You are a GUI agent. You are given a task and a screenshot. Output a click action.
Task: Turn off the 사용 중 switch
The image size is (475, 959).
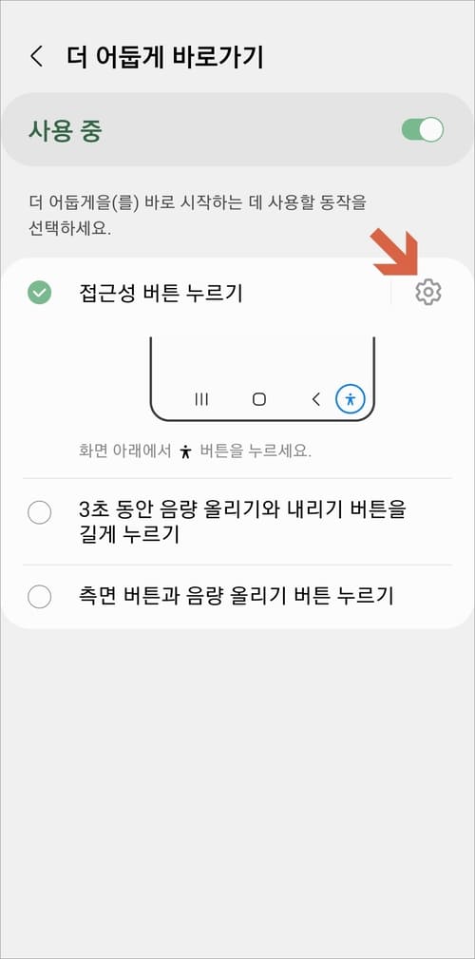(423, 129)
